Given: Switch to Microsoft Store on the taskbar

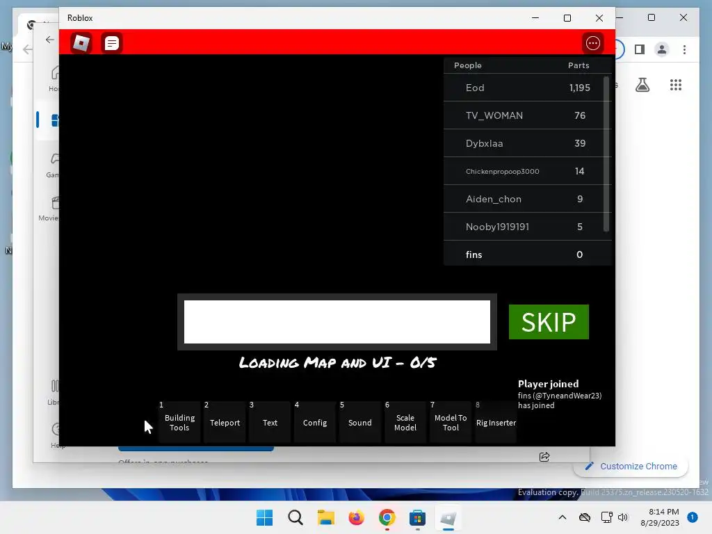Looking at the screenshot, I should pyautogui.click(x=417, y=517).
